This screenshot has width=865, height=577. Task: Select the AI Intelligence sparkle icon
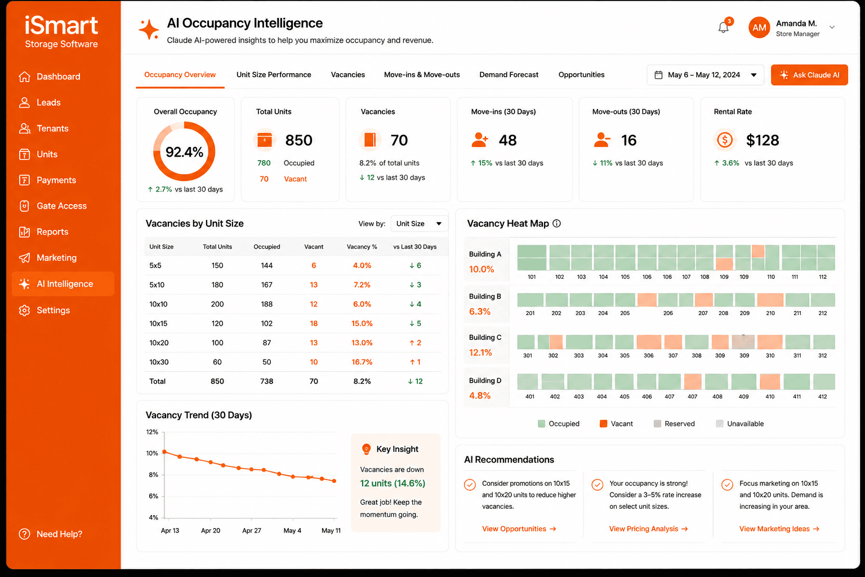click(x=24, y=284)
